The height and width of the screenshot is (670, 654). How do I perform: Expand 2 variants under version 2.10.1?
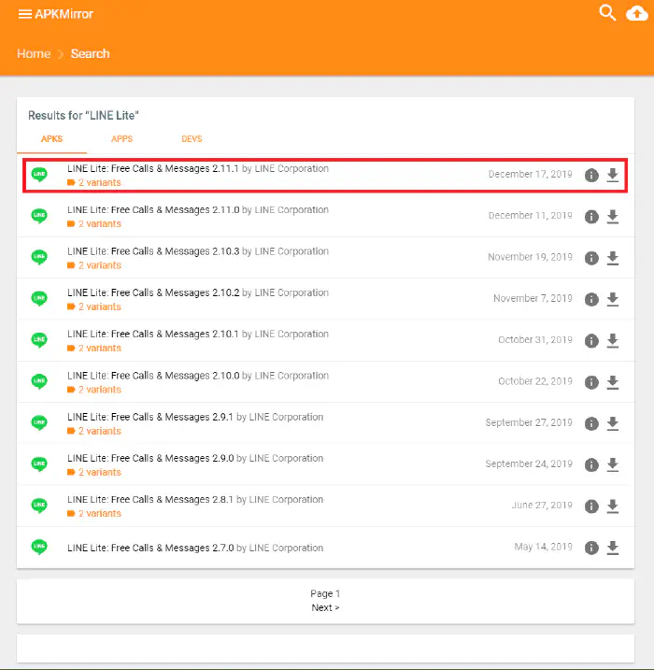[94, 349]
